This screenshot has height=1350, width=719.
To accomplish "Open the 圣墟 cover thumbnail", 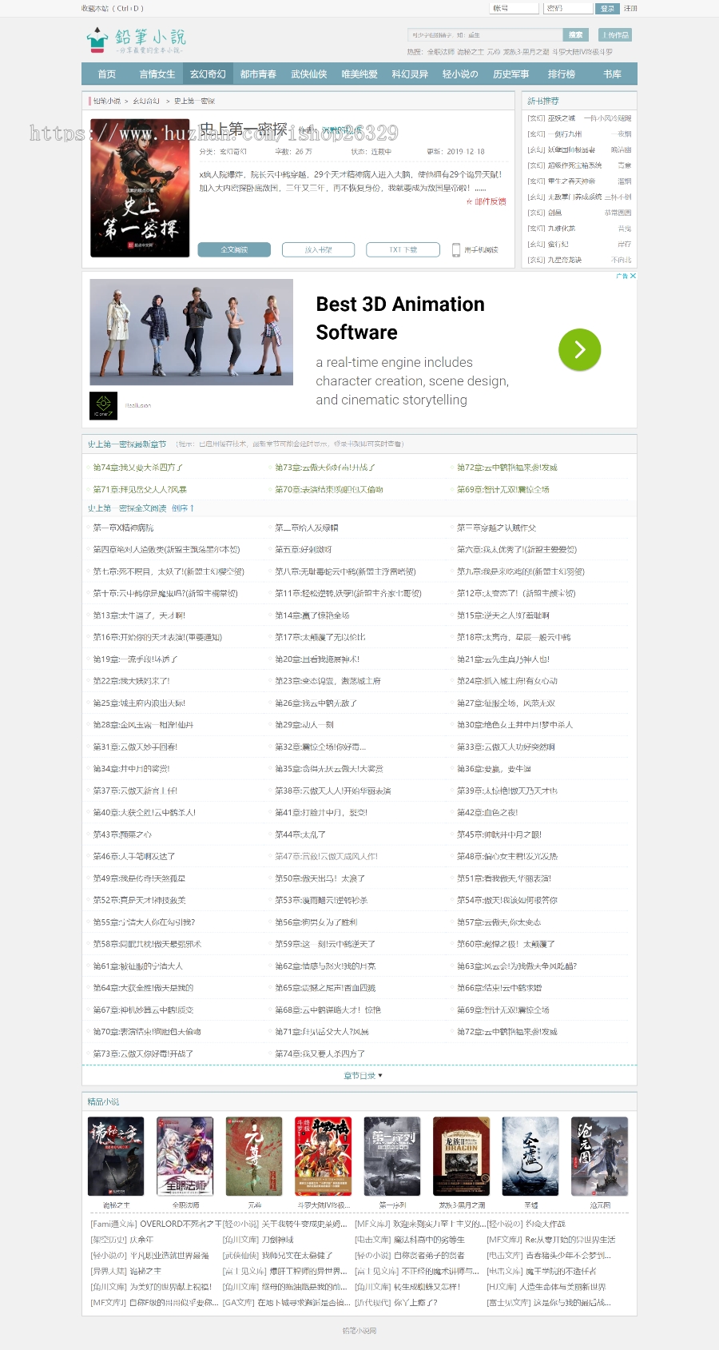I will point(530,1156).
